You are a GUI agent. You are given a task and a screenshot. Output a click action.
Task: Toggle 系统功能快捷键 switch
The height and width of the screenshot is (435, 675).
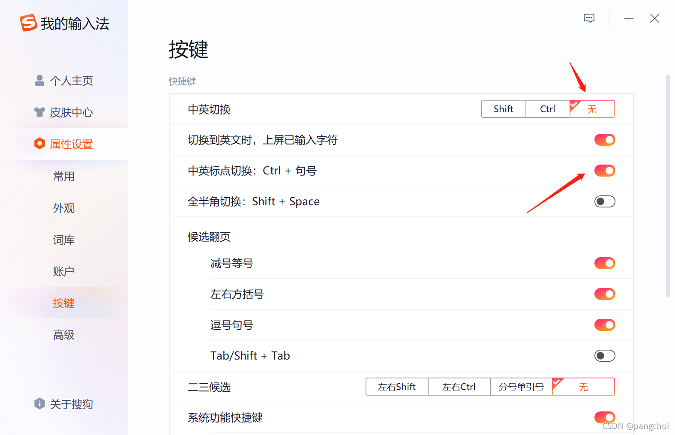(x=605, y=417)
